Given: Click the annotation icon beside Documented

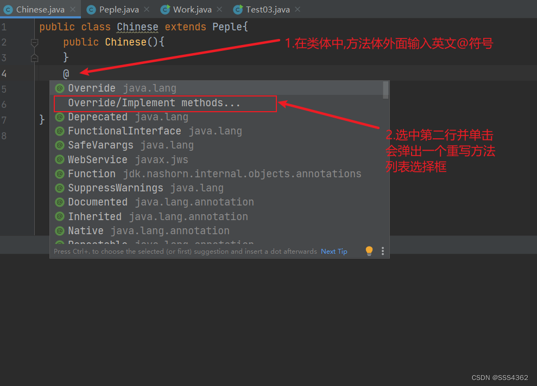Looking at the screenshot, I should click(x=60, y=202).
